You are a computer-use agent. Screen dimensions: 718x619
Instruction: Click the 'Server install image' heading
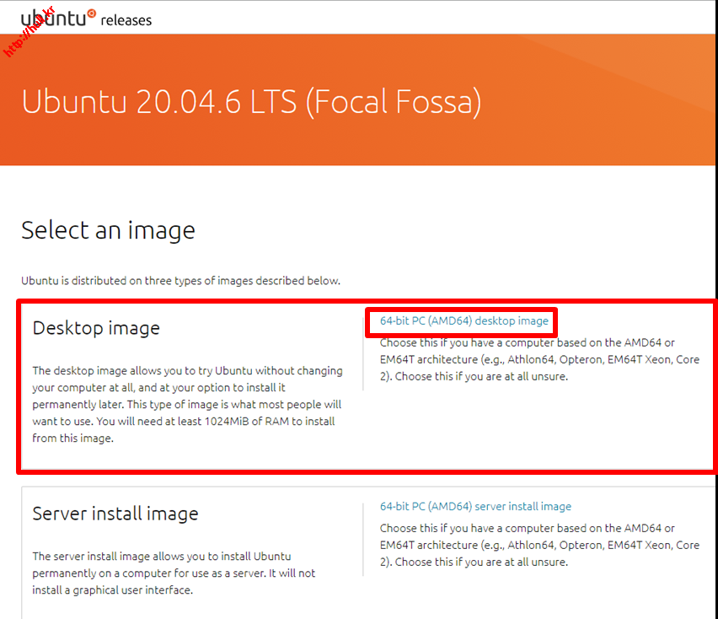pyautogui.click(x=115, y=514)
